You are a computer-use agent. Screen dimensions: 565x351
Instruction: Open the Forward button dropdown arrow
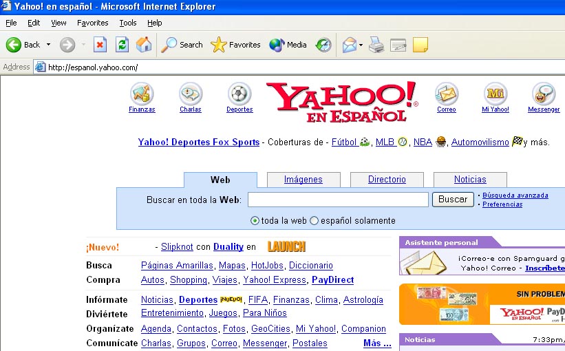click(83, 45)
